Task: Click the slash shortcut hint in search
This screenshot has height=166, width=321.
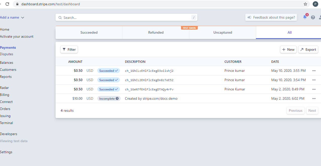Action: pos(194,17)
